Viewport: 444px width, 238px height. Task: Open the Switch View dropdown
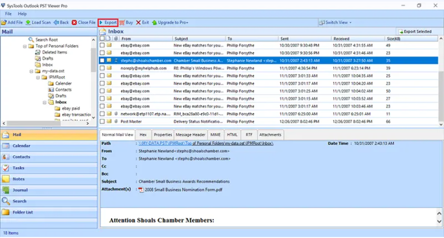click(335, 23)
